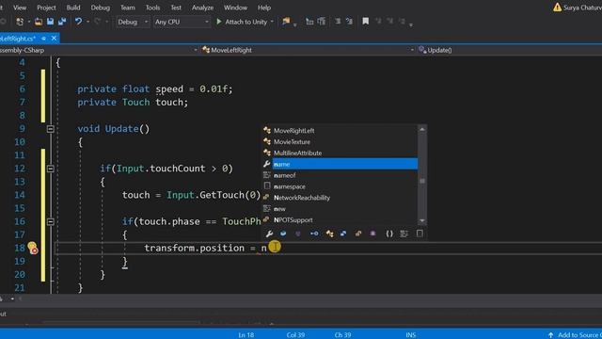The height and width of the screenshot is (339, 602).
Task: Click the Save All icon
Action: [x=62, y=22]
